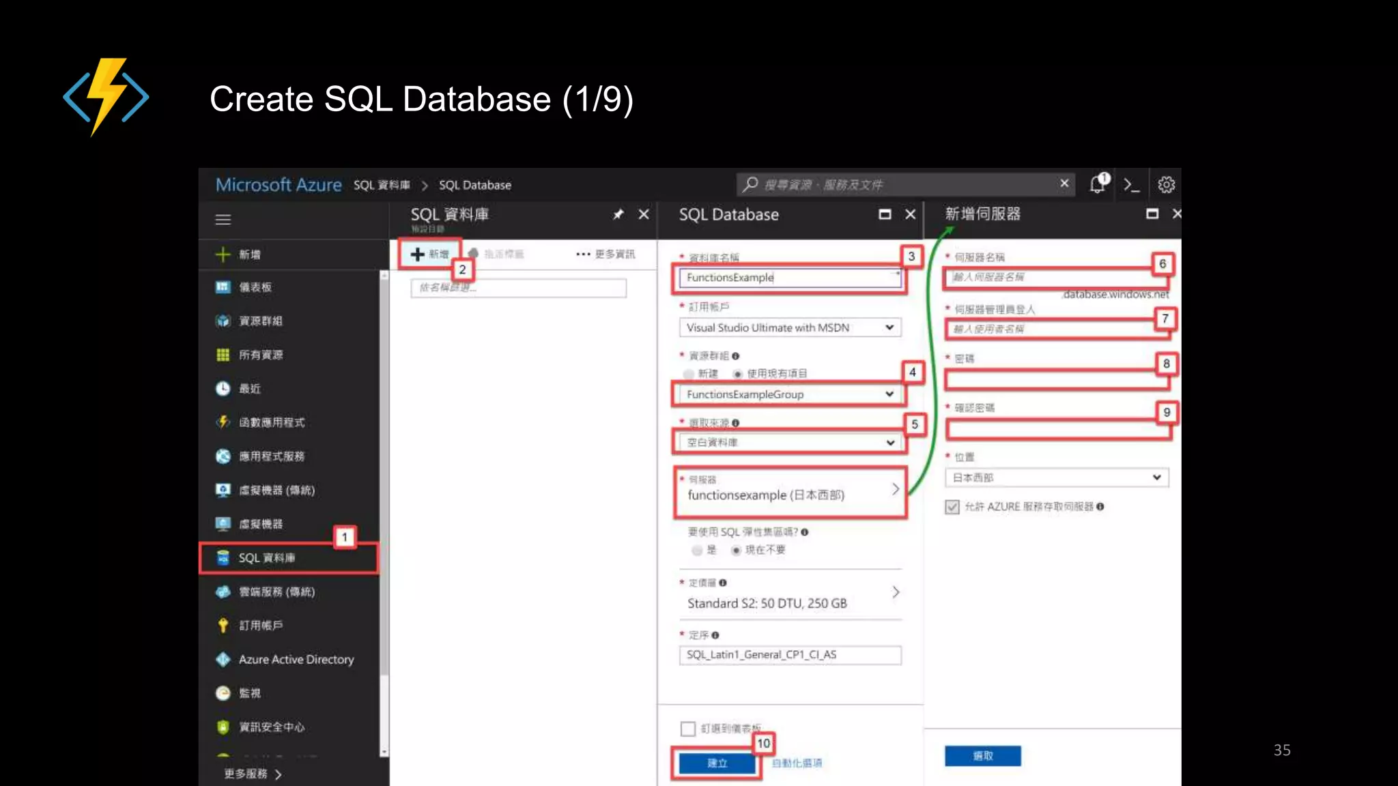Viewport: 1398px width, 786px height.
Task: Open Recent (最近) clock icon
Action: point(223,388)
